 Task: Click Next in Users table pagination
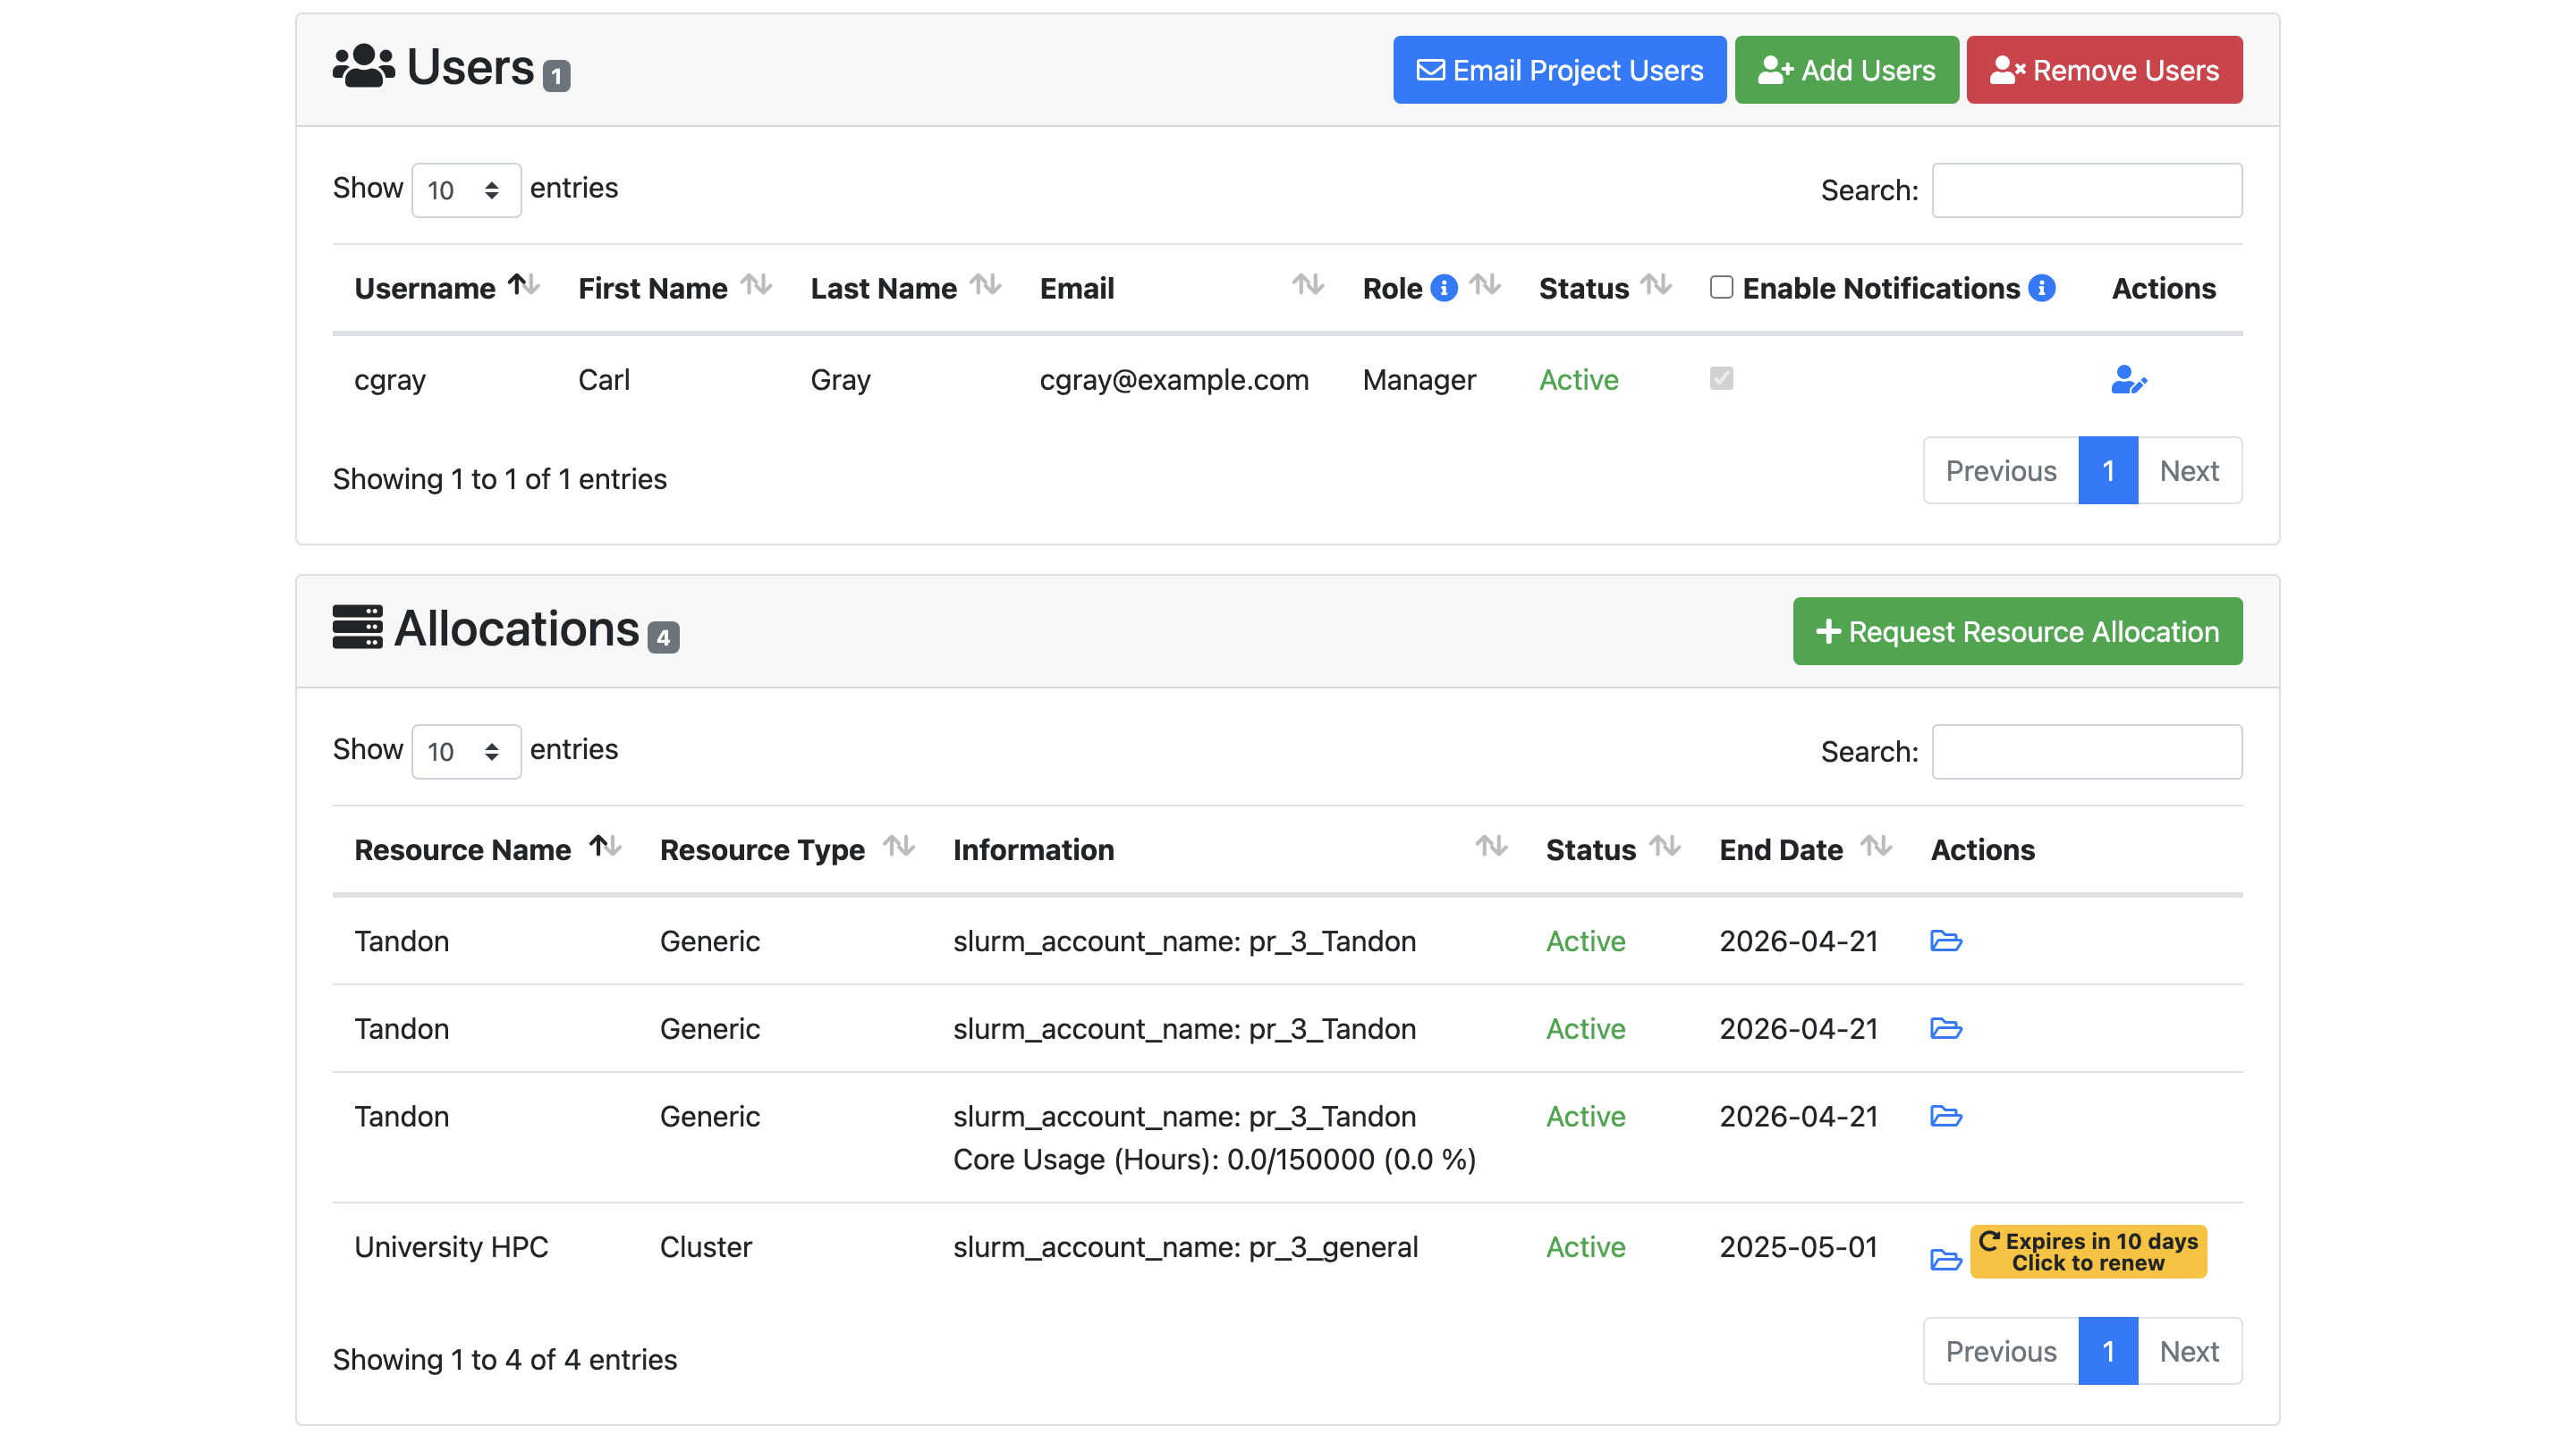2188,470
